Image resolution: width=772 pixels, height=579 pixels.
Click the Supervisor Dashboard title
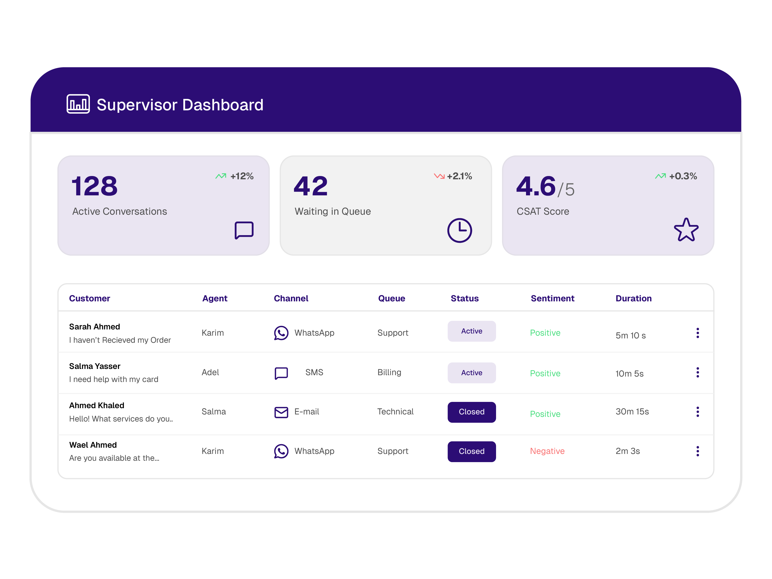[180, 105]
